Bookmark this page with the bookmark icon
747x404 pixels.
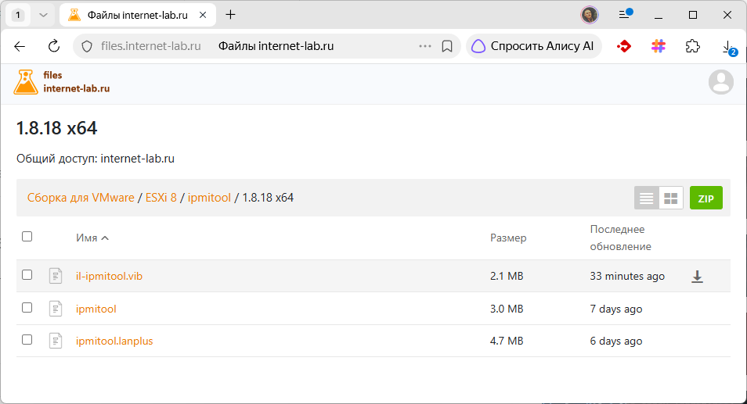(x=447, y=46)
